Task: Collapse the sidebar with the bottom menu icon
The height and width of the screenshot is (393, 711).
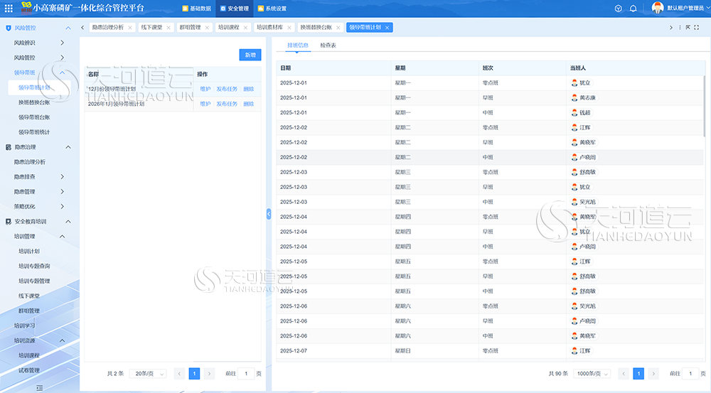Action: [39, 387]
